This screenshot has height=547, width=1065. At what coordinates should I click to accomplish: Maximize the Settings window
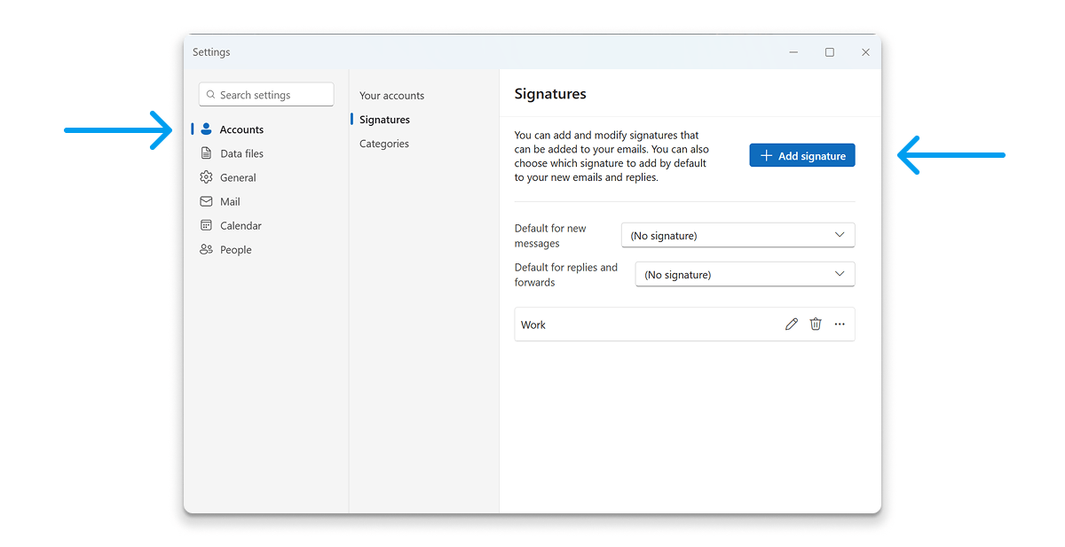[x=830, y=52]
